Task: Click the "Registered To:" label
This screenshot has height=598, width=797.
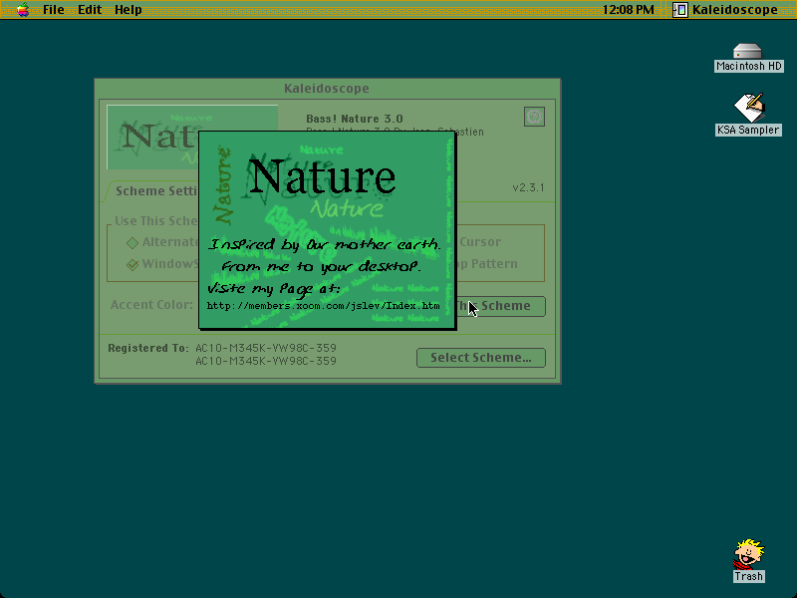Action: (148, 348)
